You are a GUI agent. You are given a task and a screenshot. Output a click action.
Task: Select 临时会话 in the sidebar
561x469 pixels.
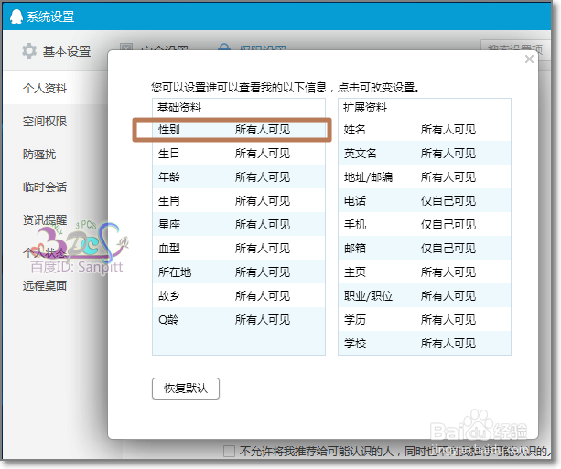point(45,187)
